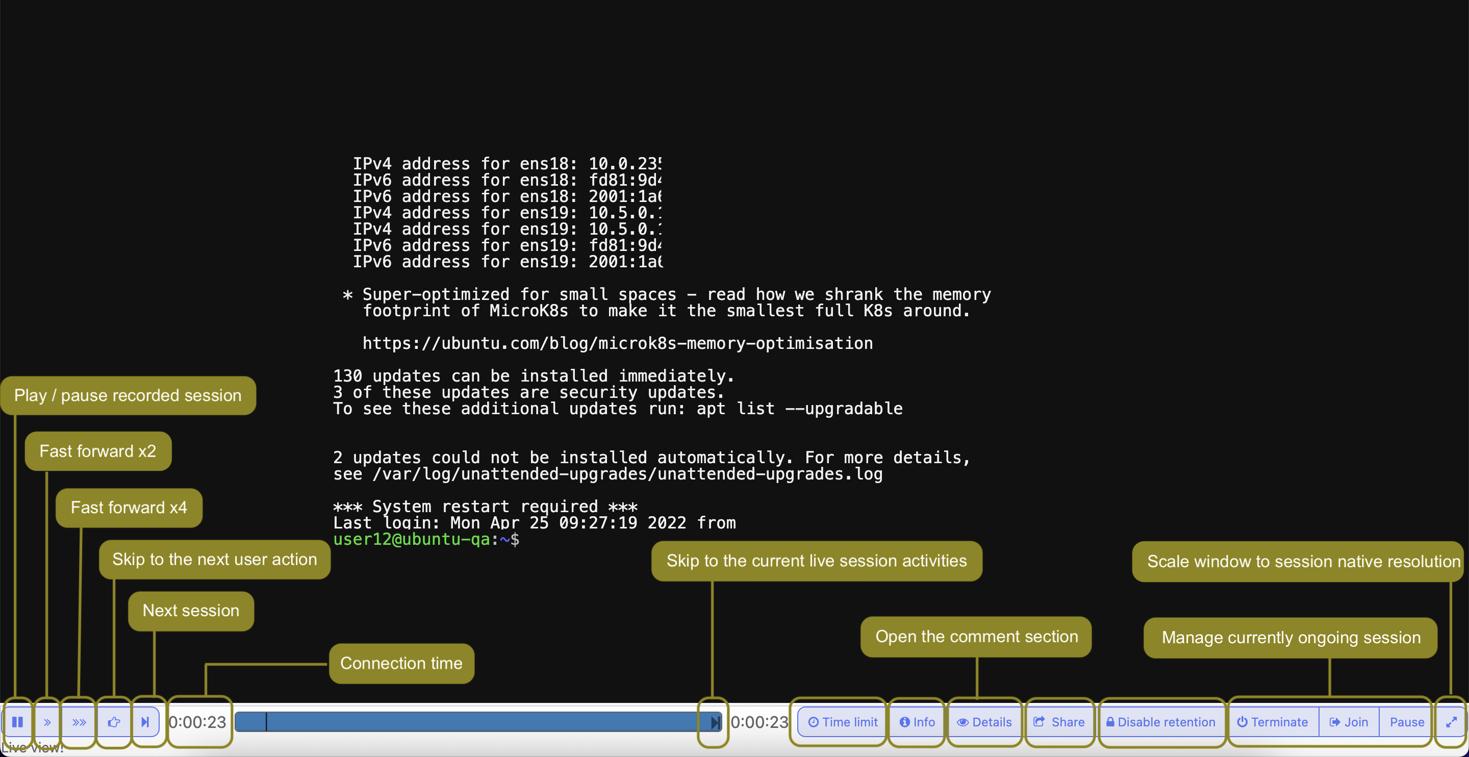Terminate the ongoing session
The image size is (1469, 757).
point(1272,722)
